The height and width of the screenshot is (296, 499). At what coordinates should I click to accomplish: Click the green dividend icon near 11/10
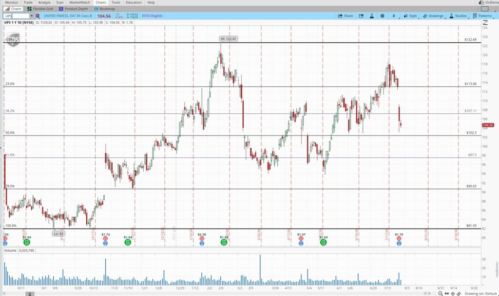point(128,243)
